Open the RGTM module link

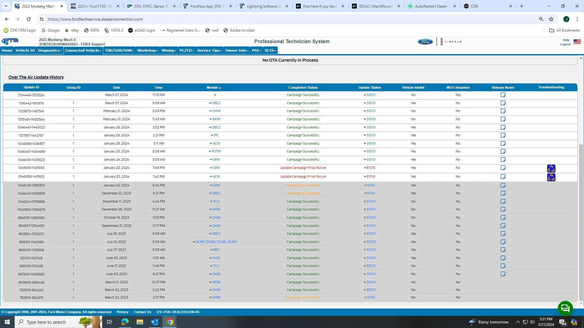point(216,152)
